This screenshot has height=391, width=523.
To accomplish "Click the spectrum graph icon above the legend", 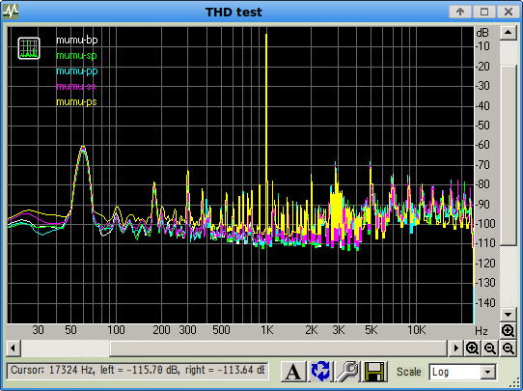I will [29, 48].
